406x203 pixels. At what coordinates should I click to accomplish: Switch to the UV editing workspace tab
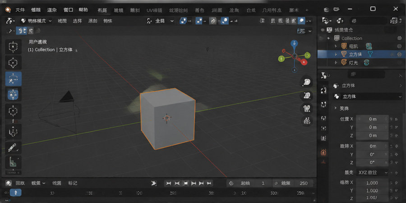(154, 10)
